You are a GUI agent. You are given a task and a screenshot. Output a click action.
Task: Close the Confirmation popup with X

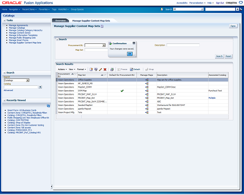134,43
